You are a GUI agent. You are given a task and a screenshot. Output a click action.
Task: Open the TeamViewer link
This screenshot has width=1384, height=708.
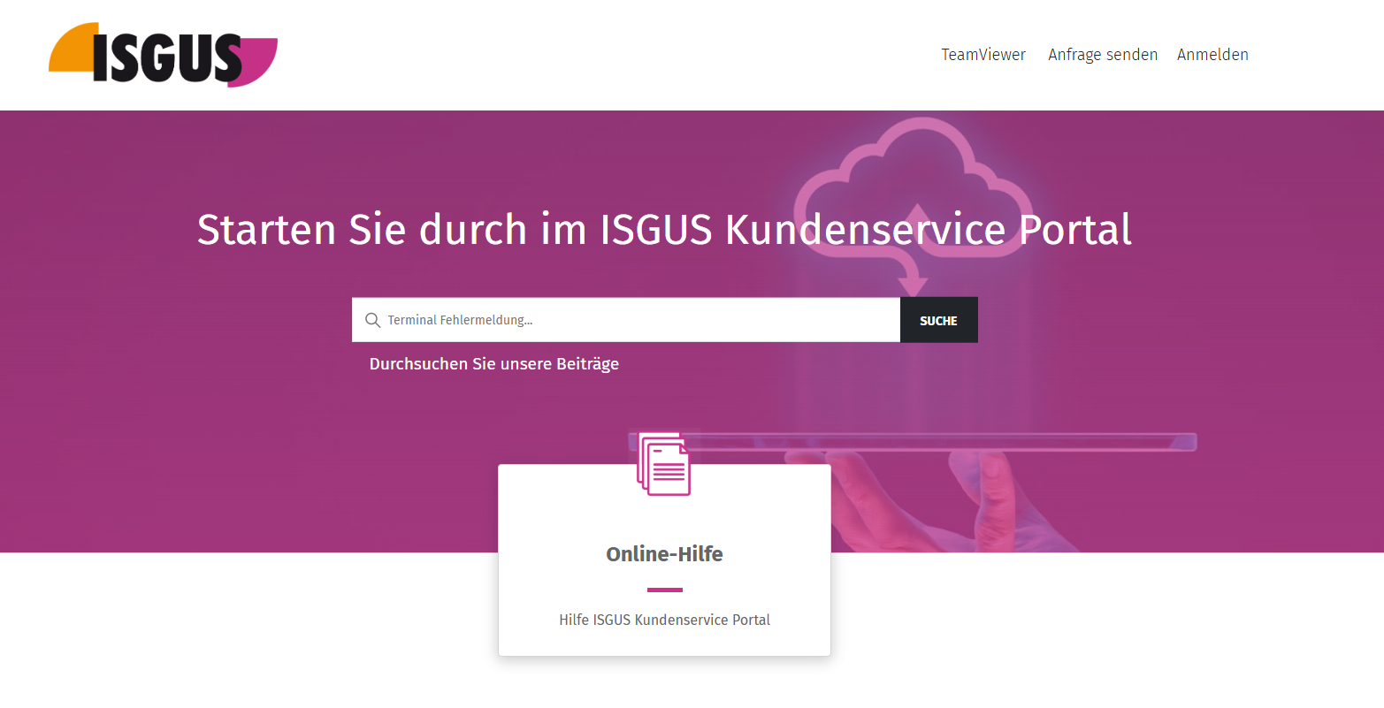(x=983, y=55)
